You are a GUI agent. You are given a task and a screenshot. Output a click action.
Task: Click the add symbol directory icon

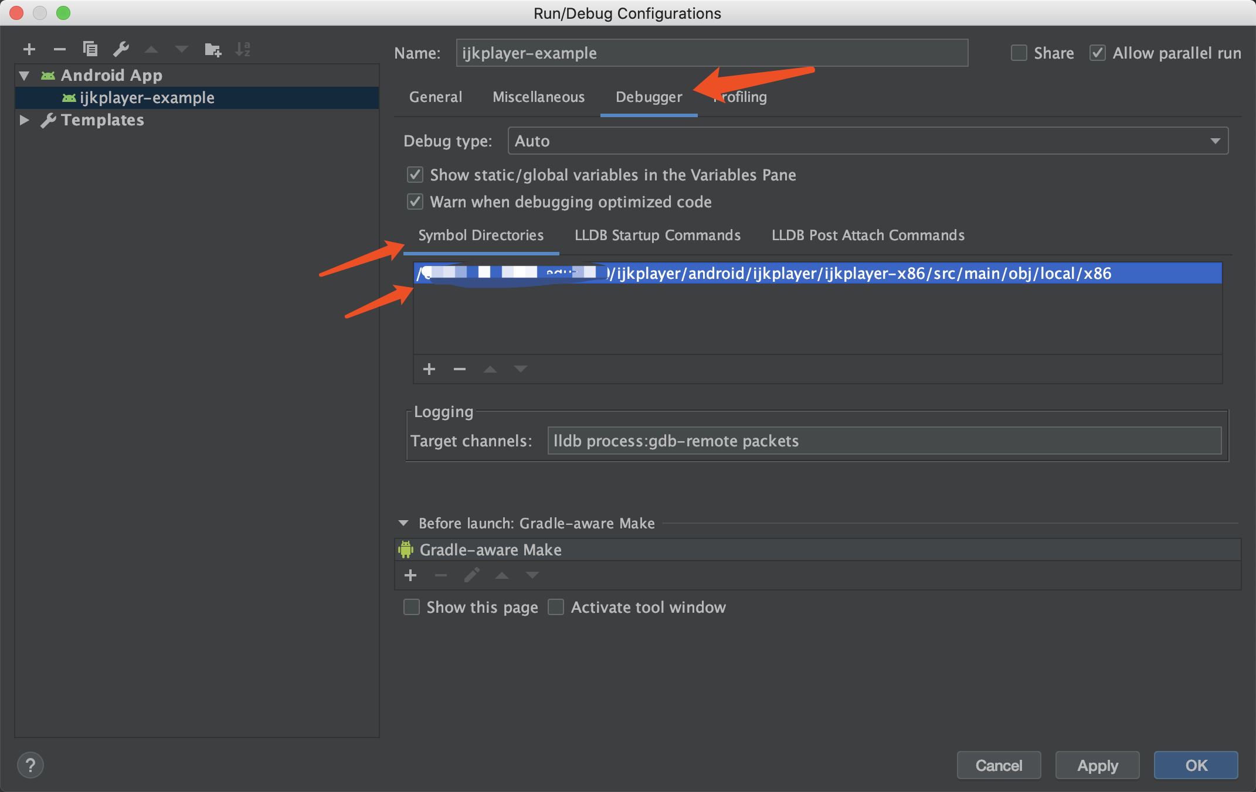(x=429, y=368)
